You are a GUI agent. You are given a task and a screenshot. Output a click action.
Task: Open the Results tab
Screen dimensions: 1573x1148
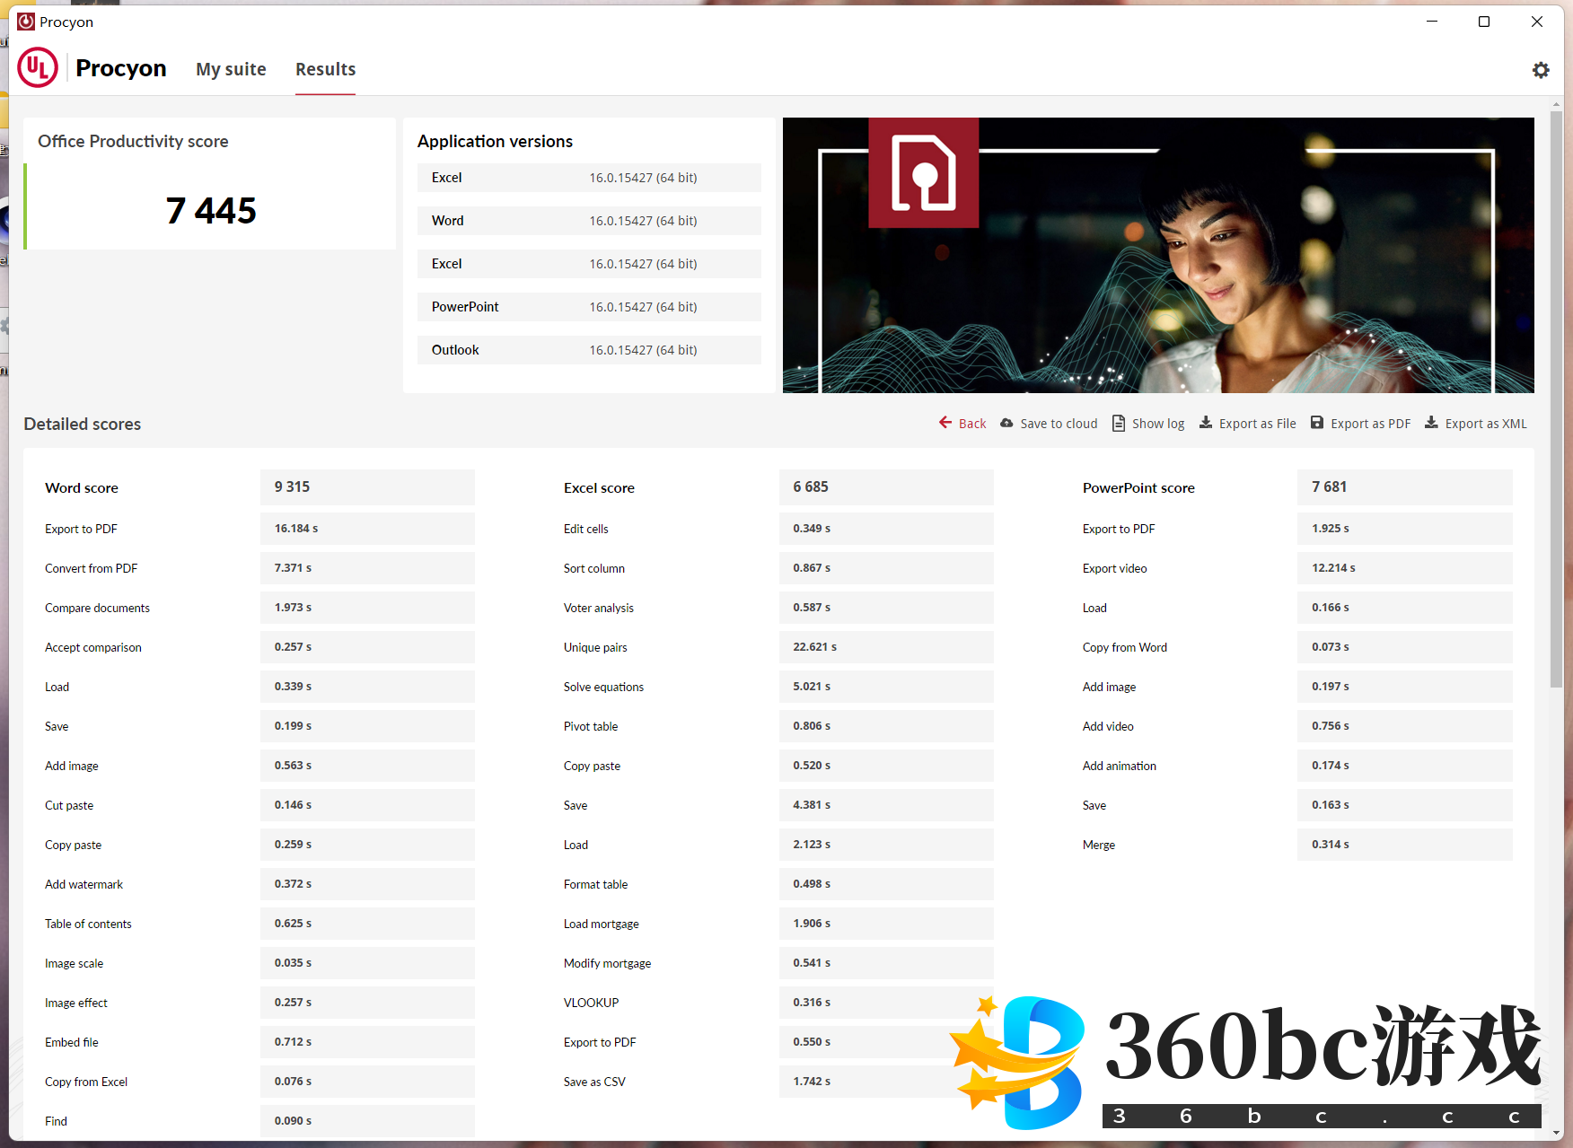tap(325, 69)
